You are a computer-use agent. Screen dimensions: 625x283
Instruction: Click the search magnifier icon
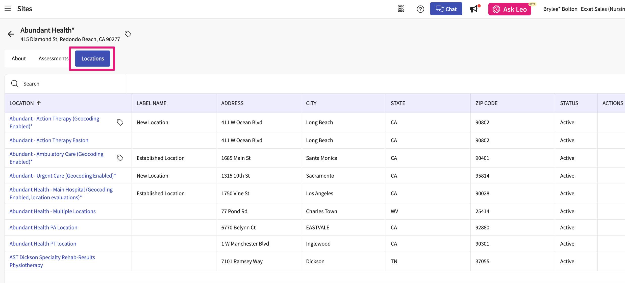15,84
